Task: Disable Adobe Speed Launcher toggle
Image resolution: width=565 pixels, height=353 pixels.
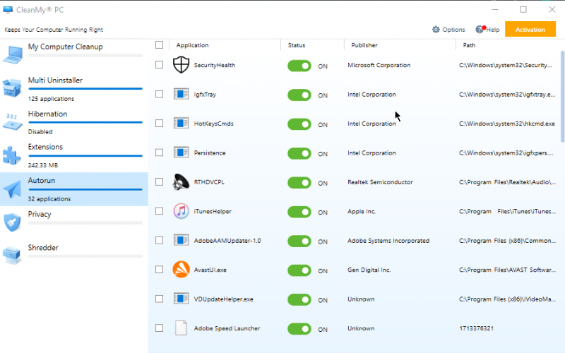Action: click(x=299, y=329)
